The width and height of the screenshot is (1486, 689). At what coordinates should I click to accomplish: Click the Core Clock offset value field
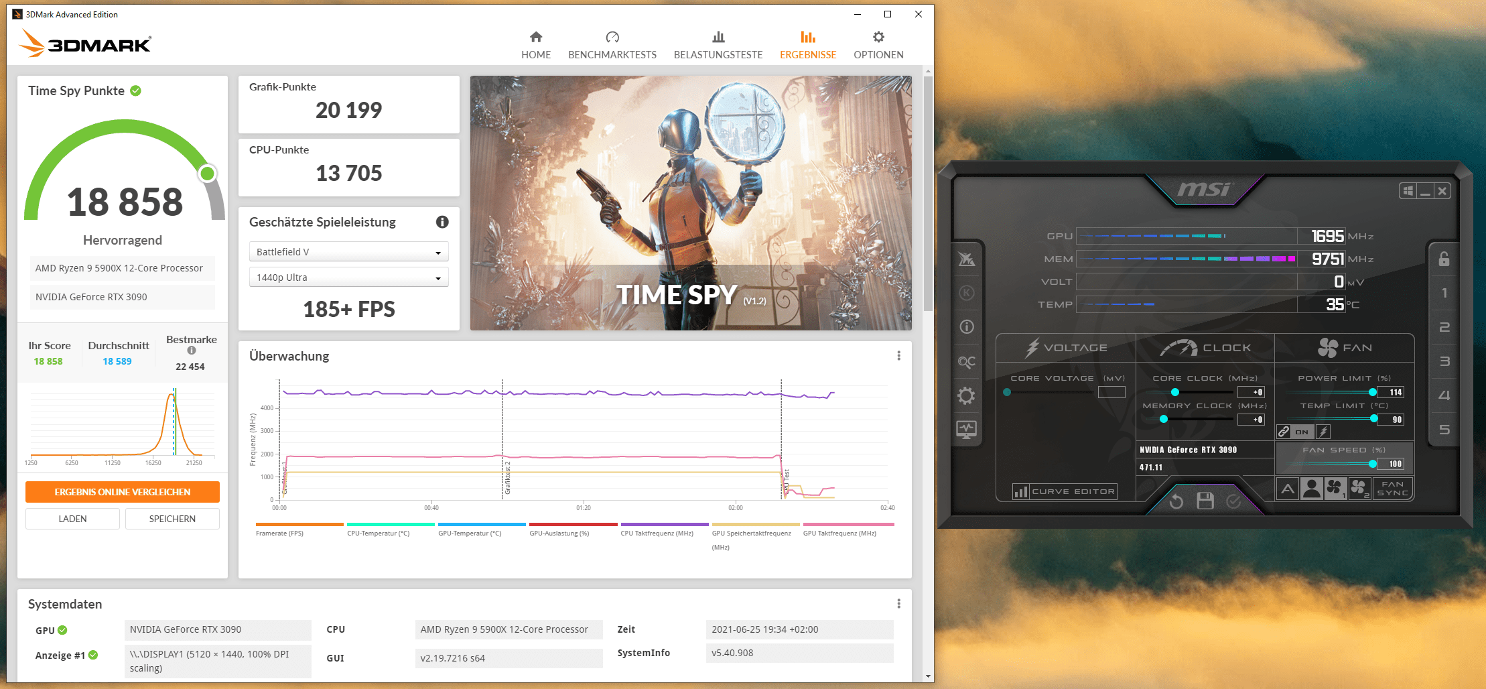pyautogui.click(x=1252, y=392)
